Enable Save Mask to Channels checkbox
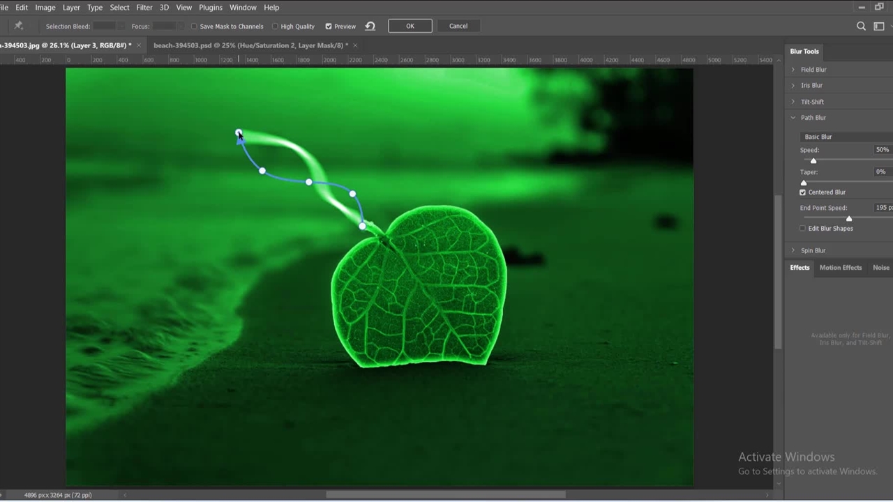 194,26
